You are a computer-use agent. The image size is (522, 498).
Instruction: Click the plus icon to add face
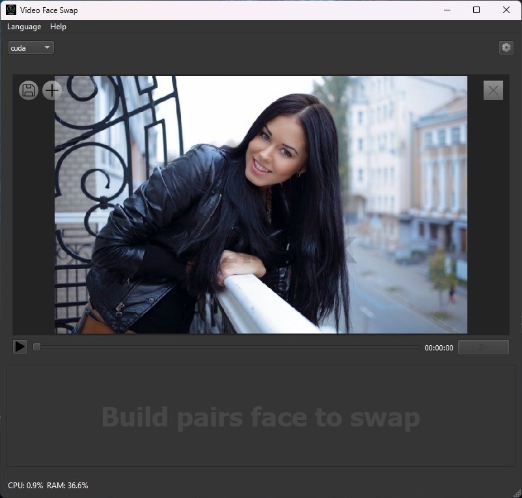pos(52,90)
